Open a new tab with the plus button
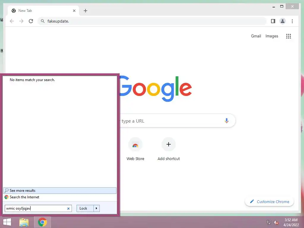This screenshot has height=228, width=304. pyautogui.click(x=85, y=11)
